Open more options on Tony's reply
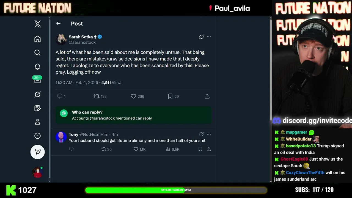352x198 pixels. coord(209,134)
